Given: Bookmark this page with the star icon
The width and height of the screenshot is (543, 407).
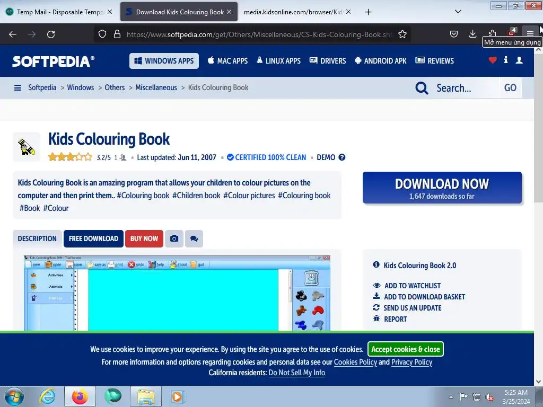Looking at the screenshot, I should click(x=402, y=34).
